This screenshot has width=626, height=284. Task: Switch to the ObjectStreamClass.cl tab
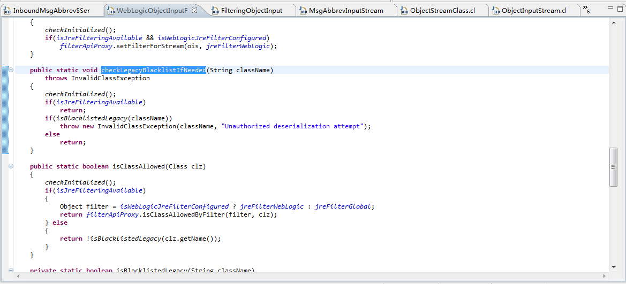442,11
